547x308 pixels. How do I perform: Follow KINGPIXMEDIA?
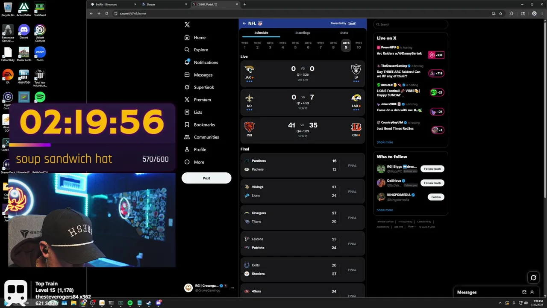click(x=436, y=197)
